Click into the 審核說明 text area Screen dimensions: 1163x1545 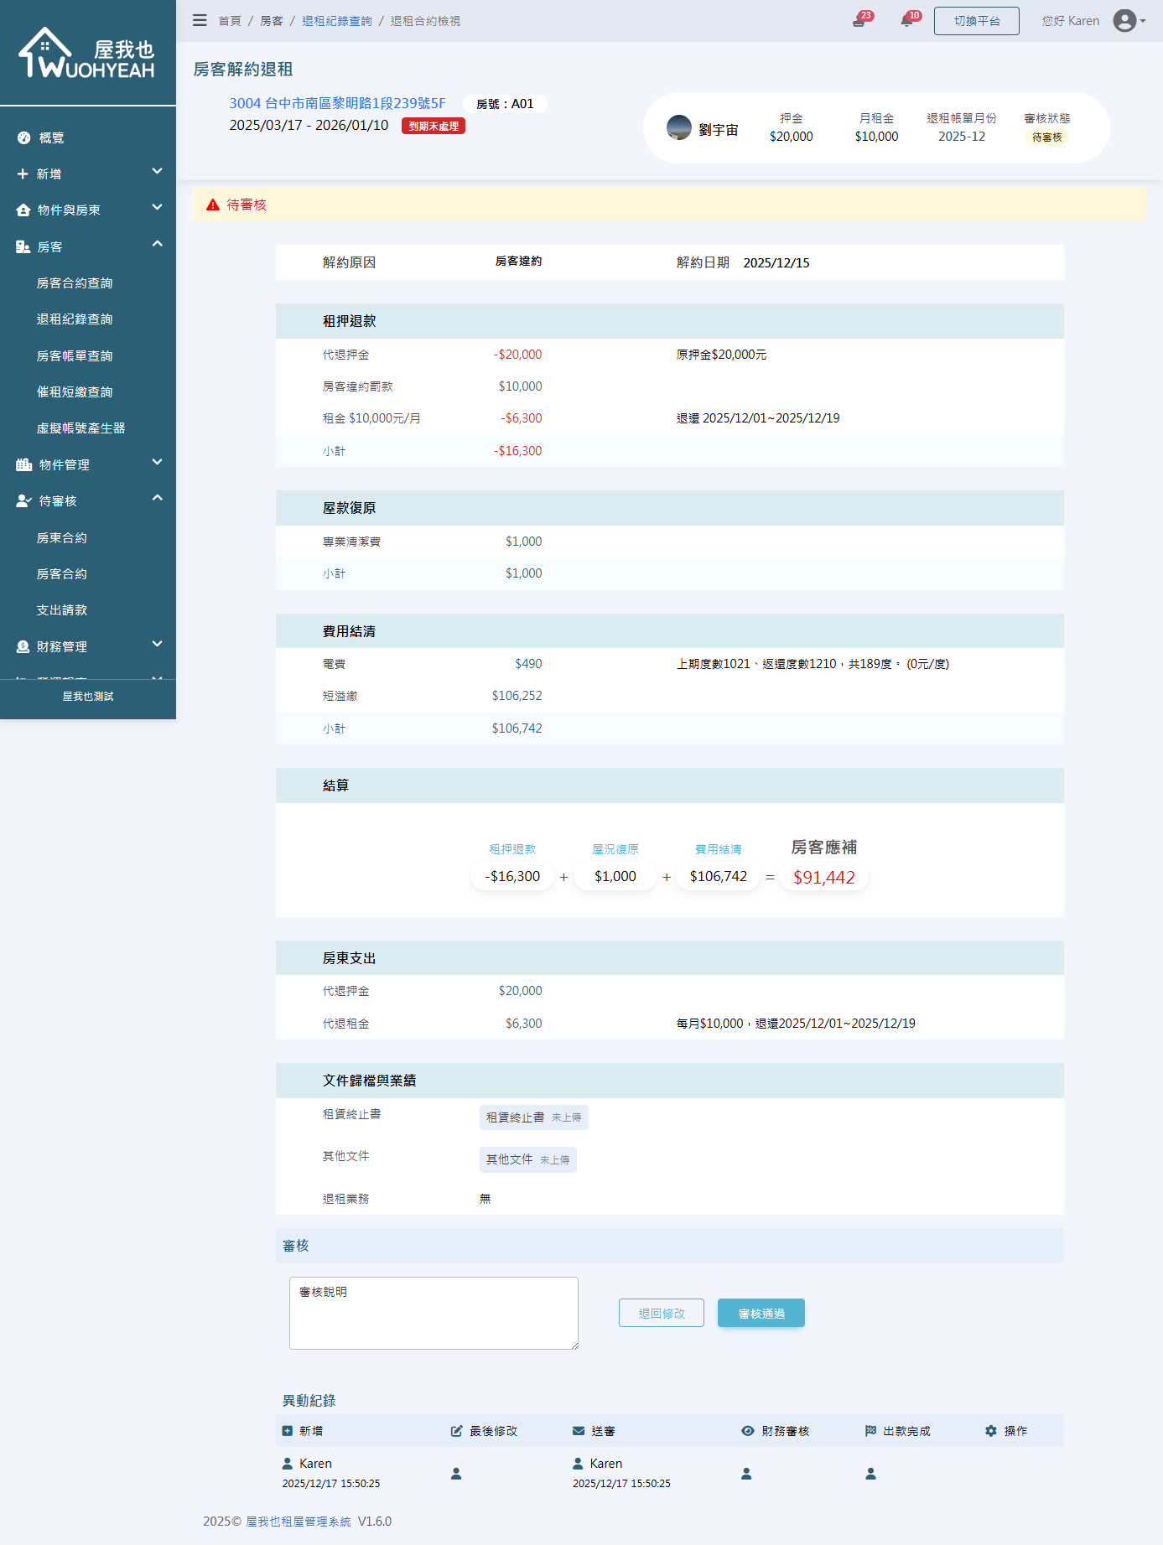(434, 1313)
